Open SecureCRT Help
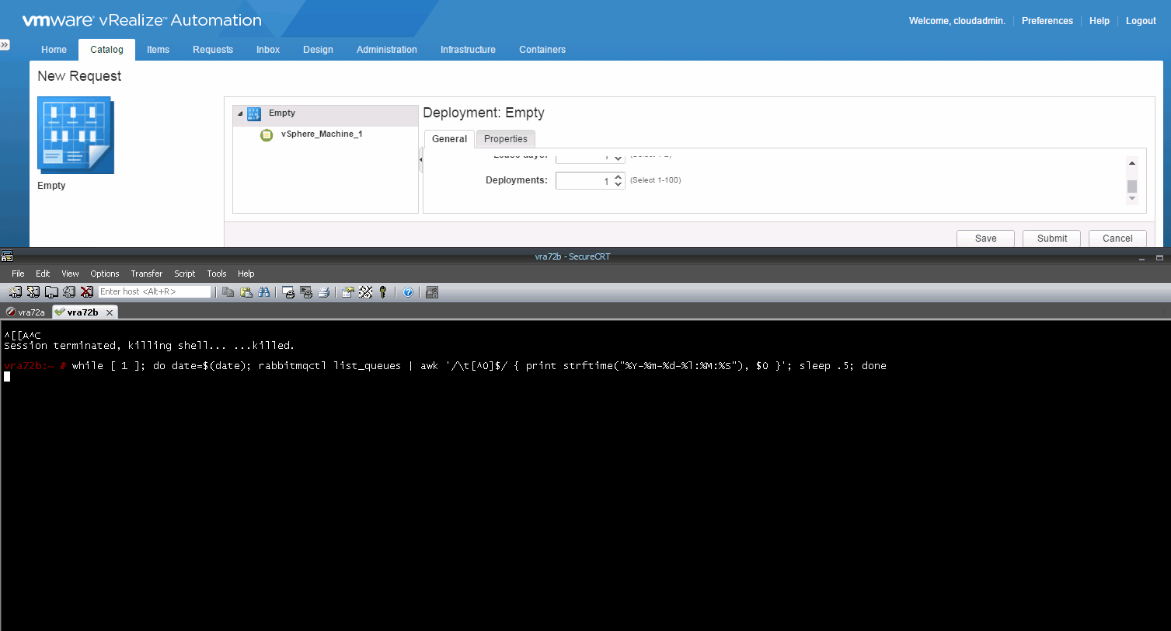This screenshot has height=631, width=1171. click(x=408, y=291)
